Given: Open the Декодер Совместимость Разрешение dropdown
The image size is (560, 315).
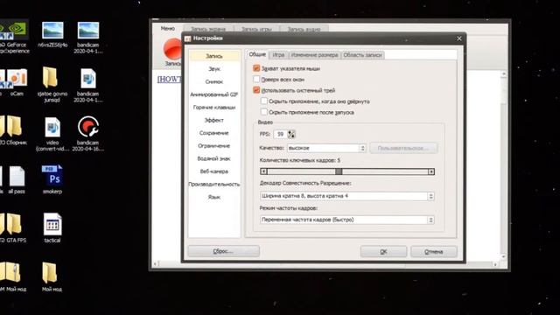Looking at the screenshot, I should click(346, 196).
